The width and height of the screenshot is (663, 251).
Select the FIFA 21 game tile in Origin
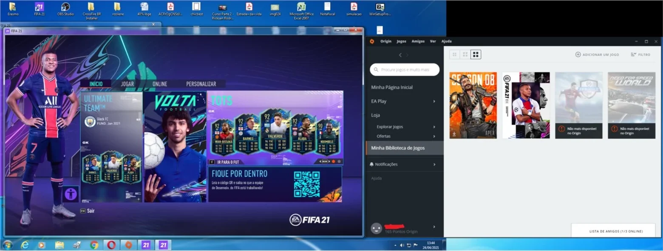click(526, 105)
